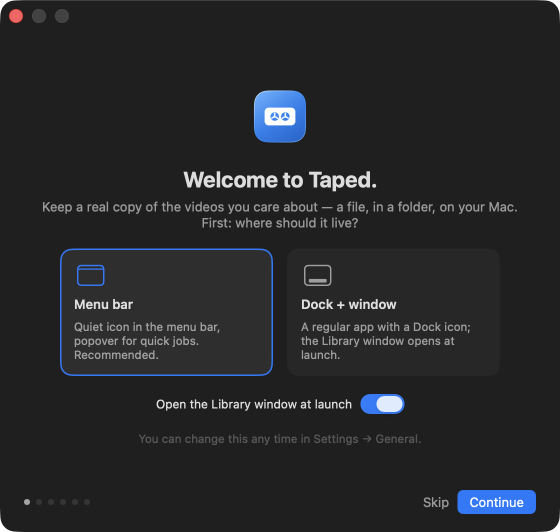The width and height of the screenshot is (560, 532).
Task: Continue to the next onboarding step
Action: coord(496,502)
